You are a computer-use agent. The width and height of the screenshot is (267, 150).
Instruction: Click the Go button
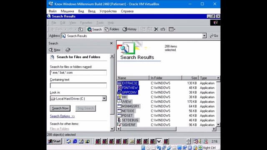click(x=214, y=36)
